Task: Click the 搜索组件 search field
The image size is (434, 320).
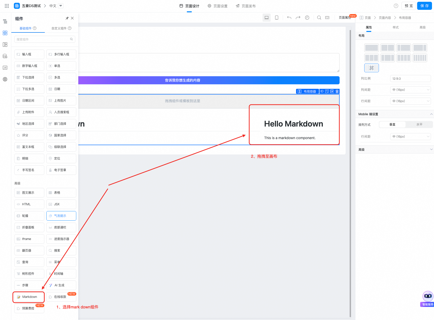Action: pyautogui.click(x=43, y=39)
